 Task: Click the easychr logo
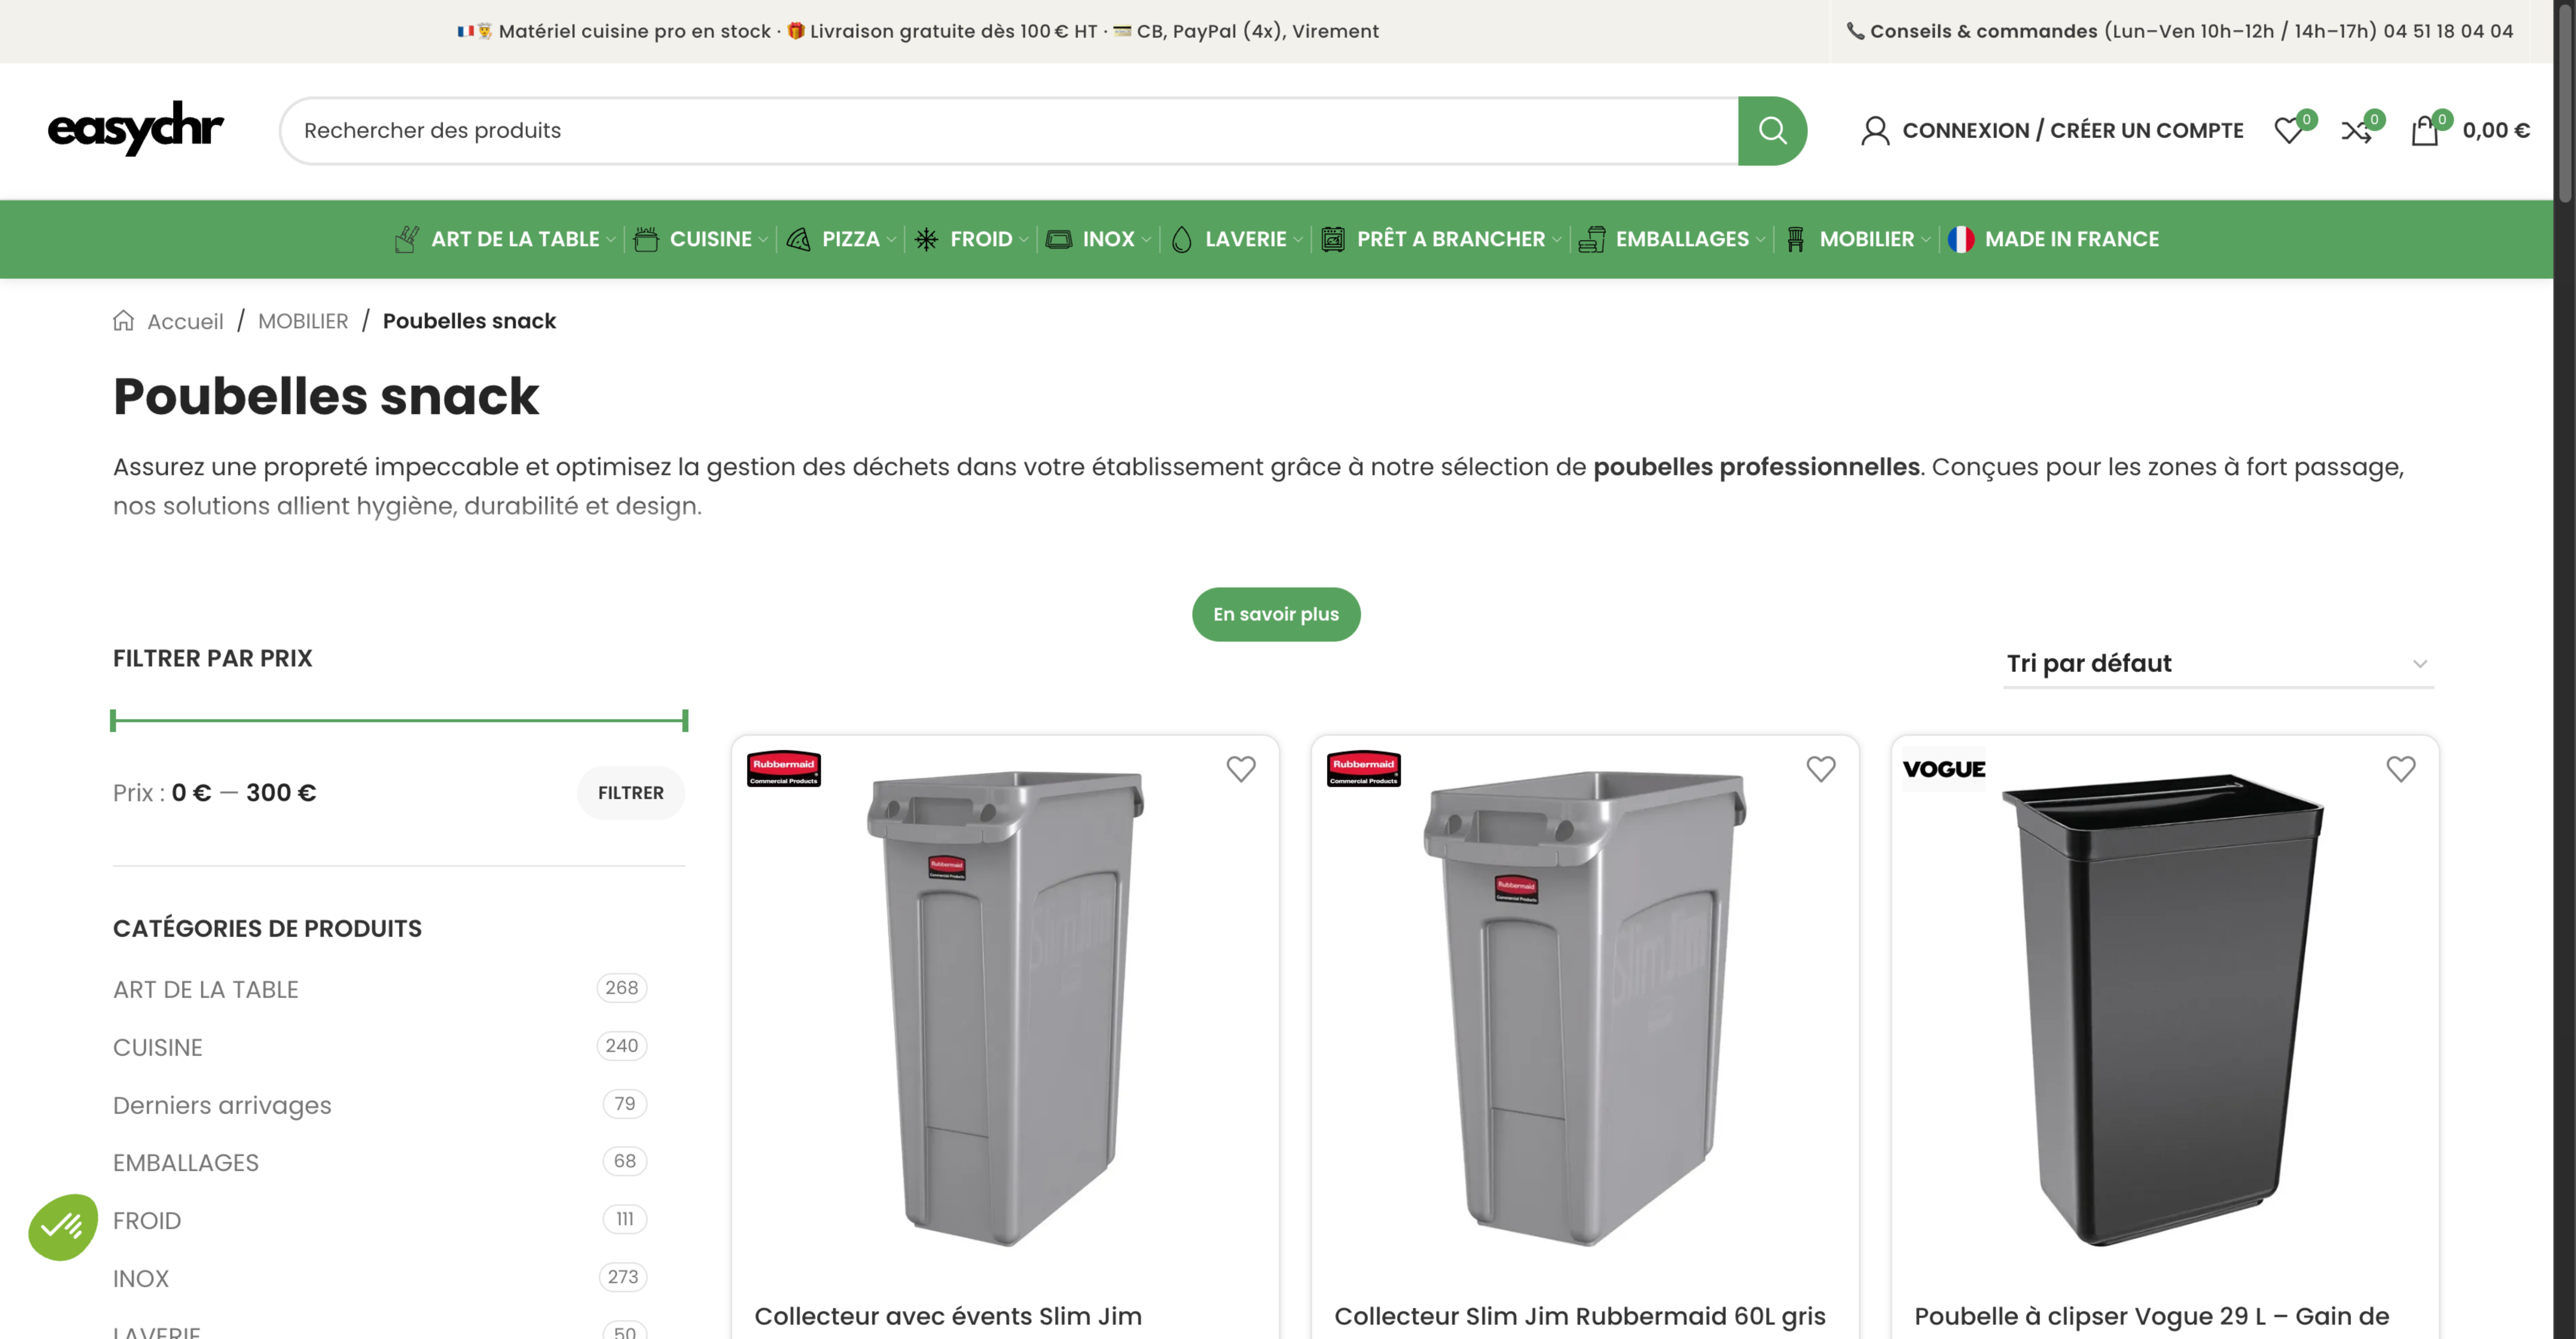coord(136,129)
